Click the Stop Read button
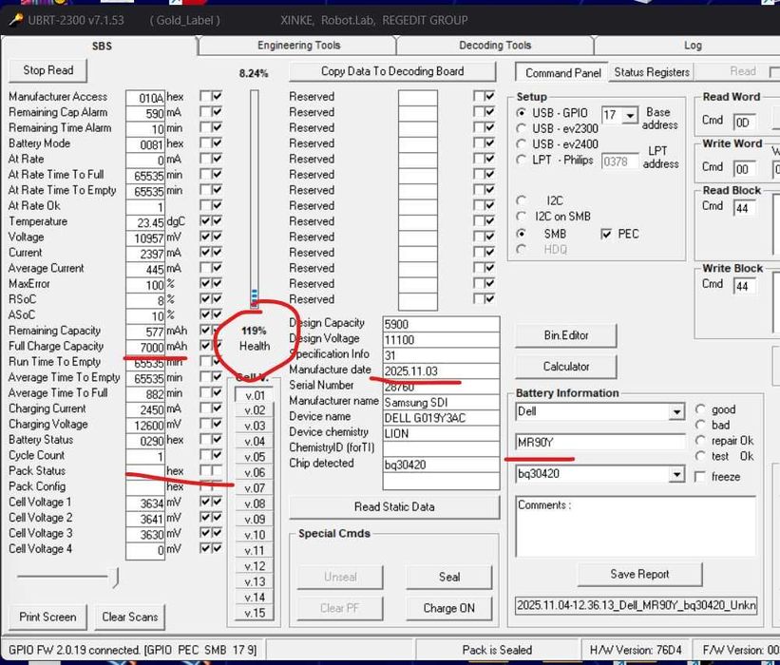Viewport: 780px width, 665px height. coord(48,70)
